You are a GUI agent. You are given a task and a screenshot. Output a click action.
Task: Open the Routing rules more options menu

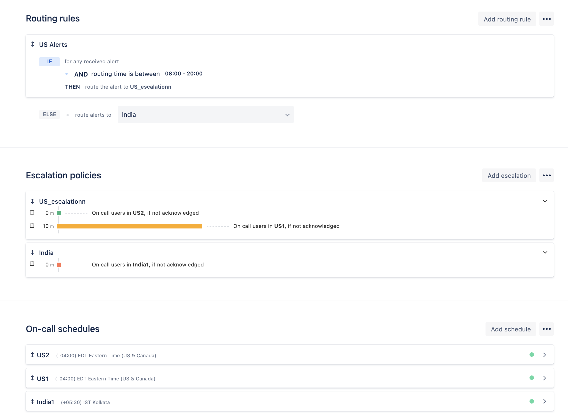coord(547,19)
